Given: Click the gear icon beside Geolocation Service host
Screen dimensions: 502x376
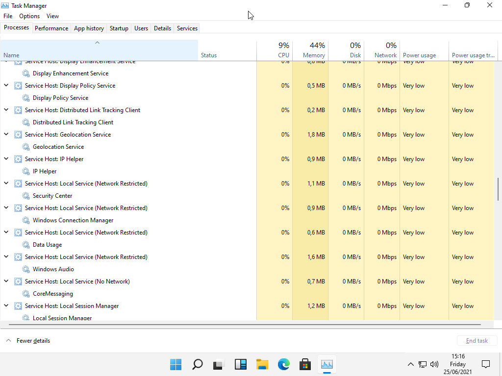Looking at the screenshot, I should (18, 135).
